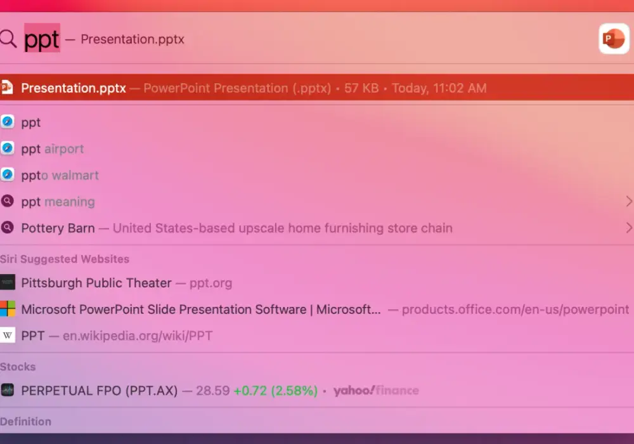Click Safari icon beside 'ppt airport'
The width and height of the screenshot is (634, 444).
(x=7, y=148)
